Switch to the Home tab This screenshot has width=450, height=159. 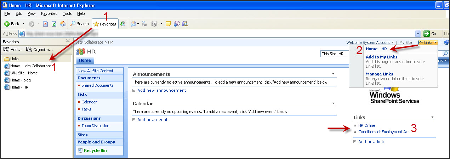tap(85, 61)
